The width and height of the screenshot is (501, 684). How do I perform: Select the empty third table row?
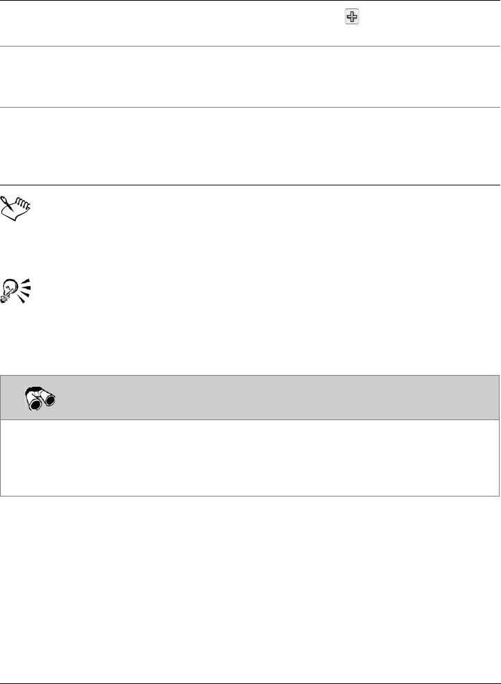click(x=250, y=146)
